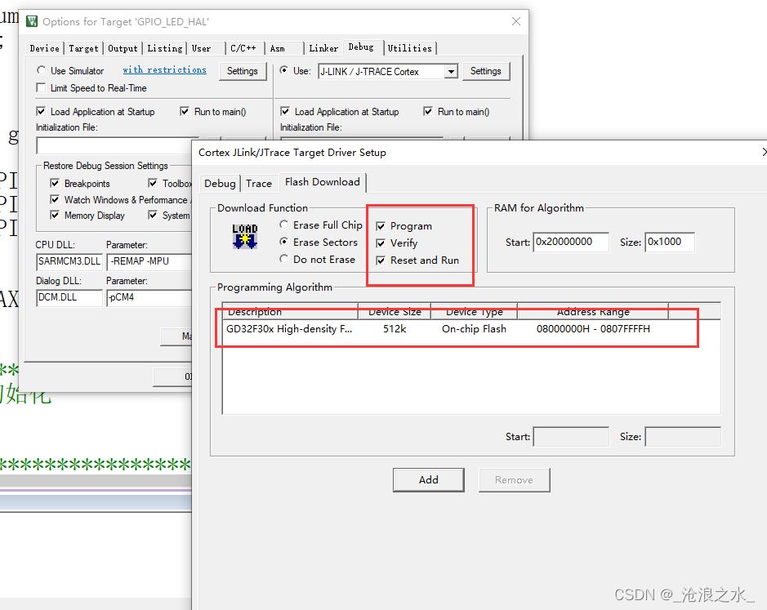Open the J-LINK / J-TRACE Cortex dropdown
767x610 pixels.
451,71
